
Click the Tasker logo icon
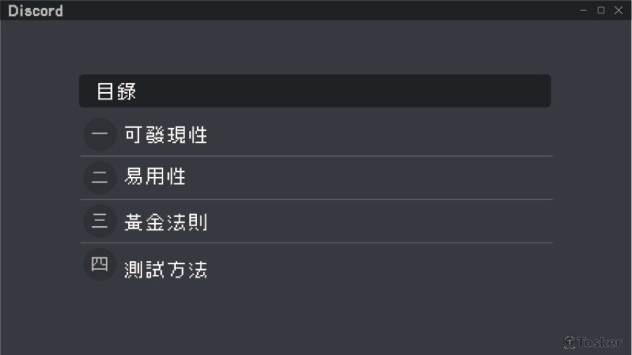(x=569, y=342)
